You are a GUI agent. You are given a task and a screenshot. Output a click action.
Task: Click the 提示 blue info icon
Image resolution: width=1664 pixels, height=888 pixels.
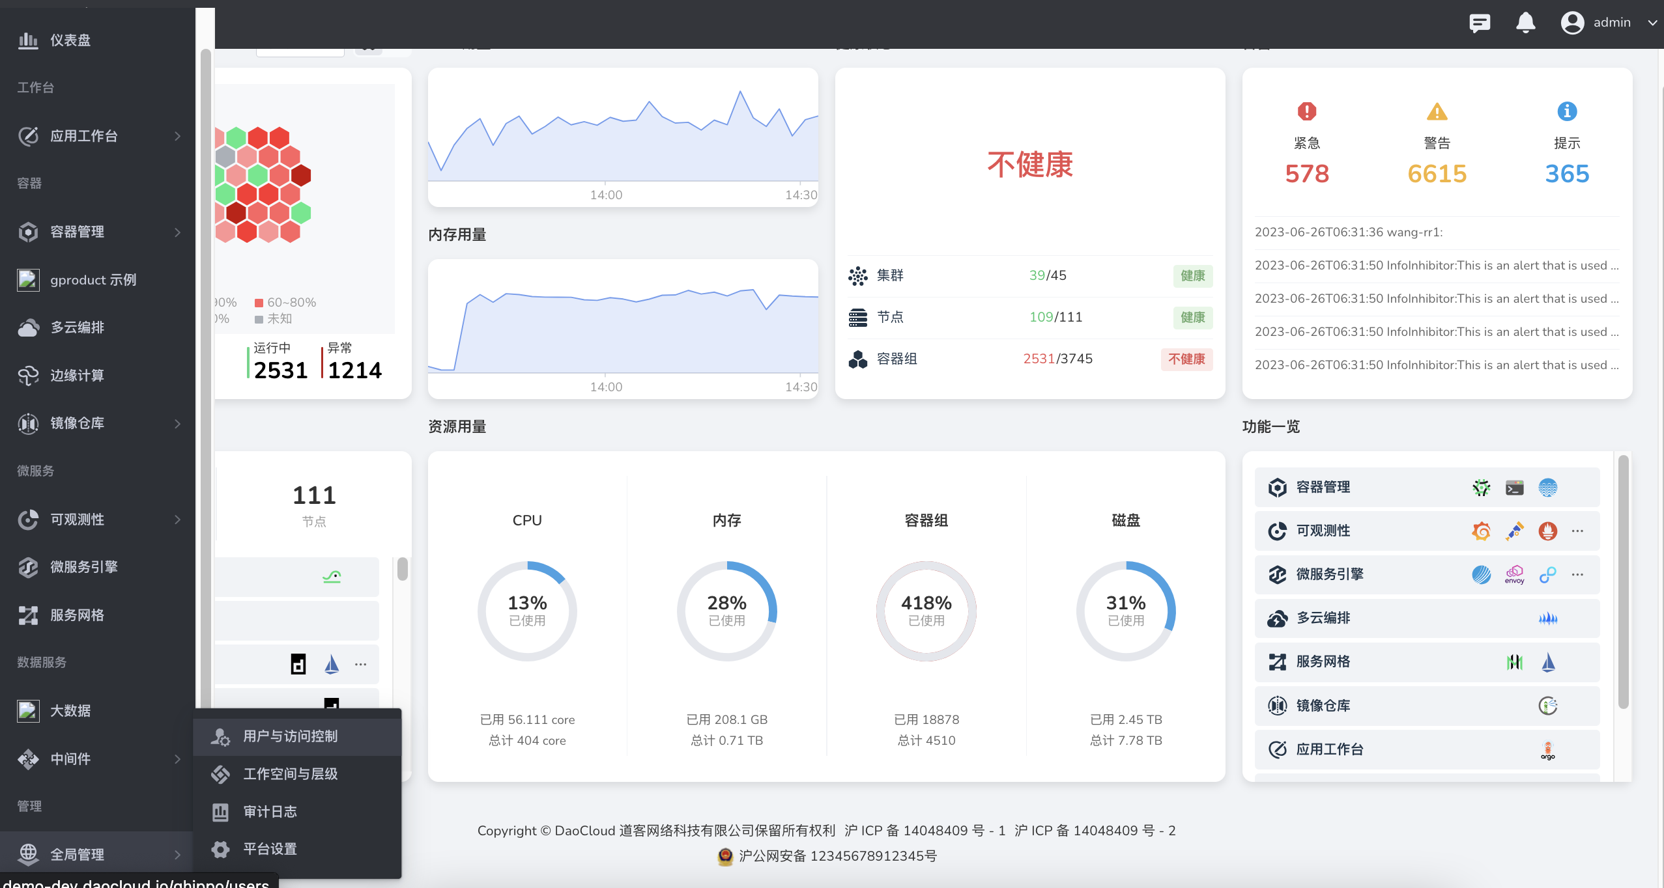1567,111
